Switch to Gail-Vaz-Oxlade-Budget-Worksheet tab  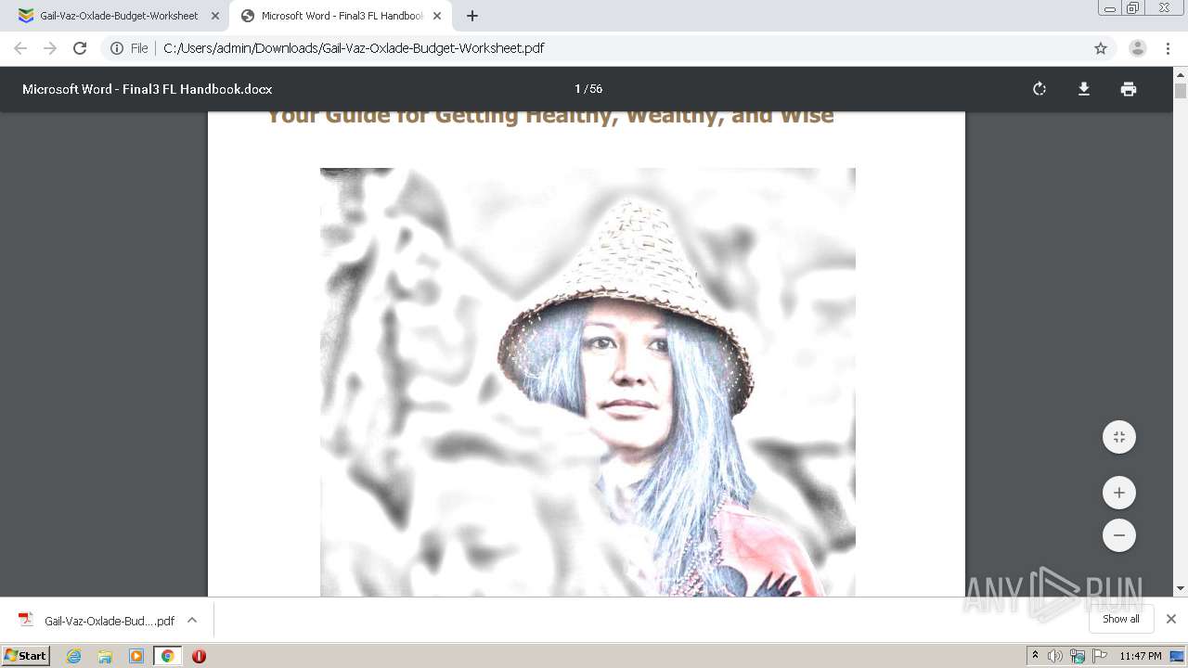[118, 16]
